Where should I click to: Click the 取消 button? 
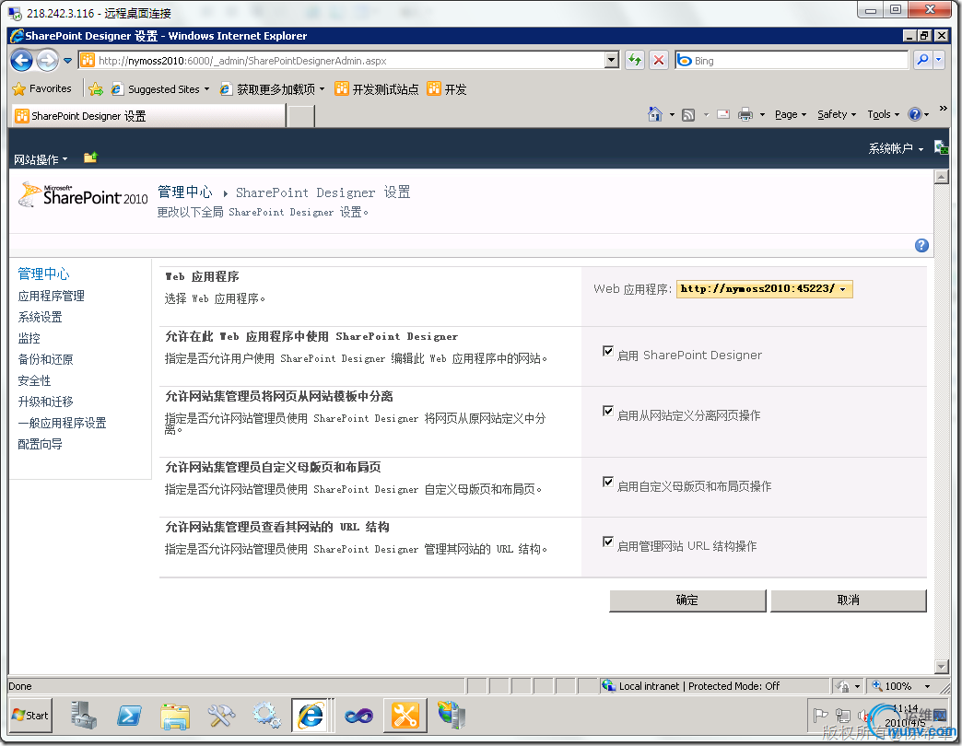pos(848,600)
